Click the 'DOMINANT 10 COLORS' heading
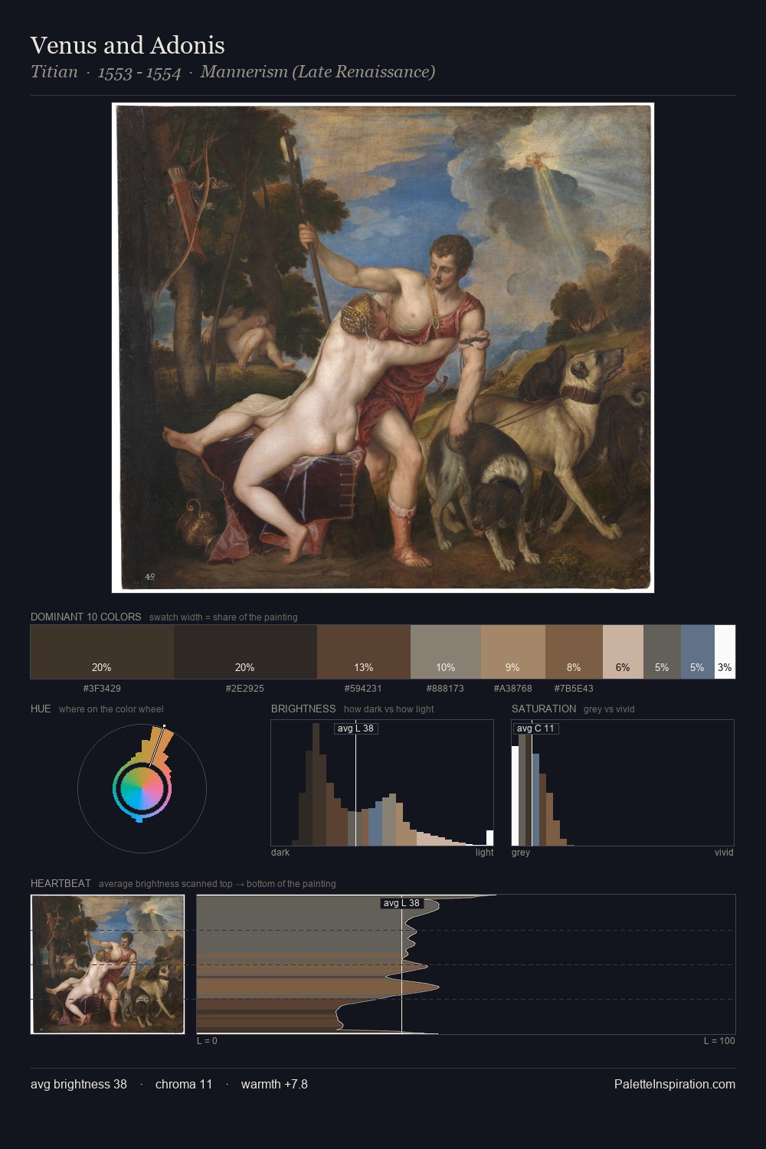 tap(86, 617)
